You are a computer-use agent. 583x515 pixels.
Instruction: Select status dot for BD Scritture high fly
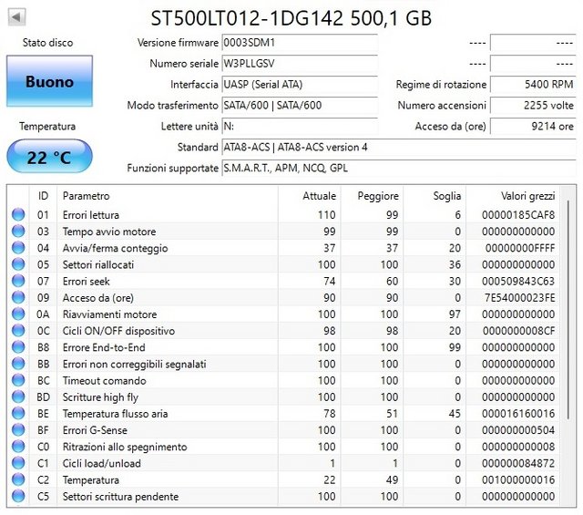18,397
